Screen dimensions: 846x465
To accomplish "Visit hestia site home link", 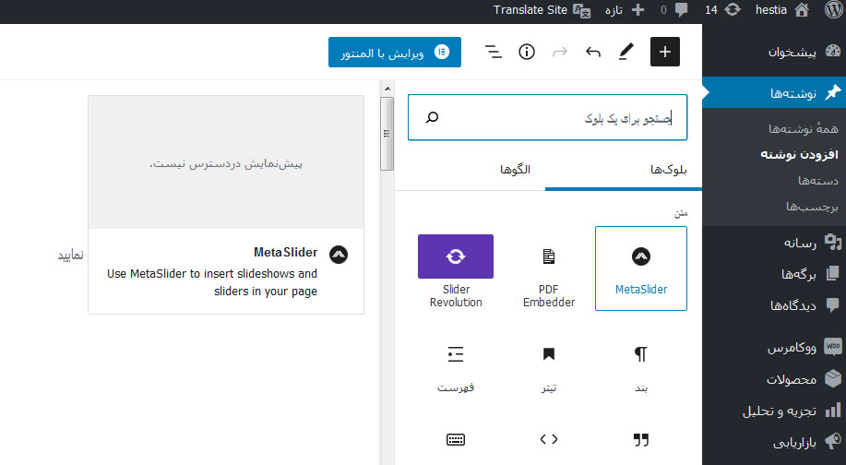I will pos(782,10).
